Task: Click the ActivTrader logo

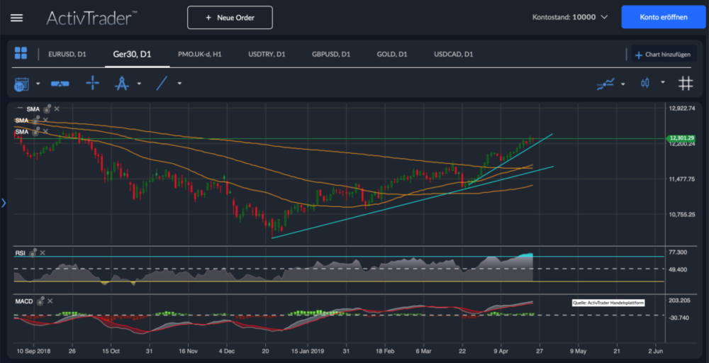Action: [91, 18]
